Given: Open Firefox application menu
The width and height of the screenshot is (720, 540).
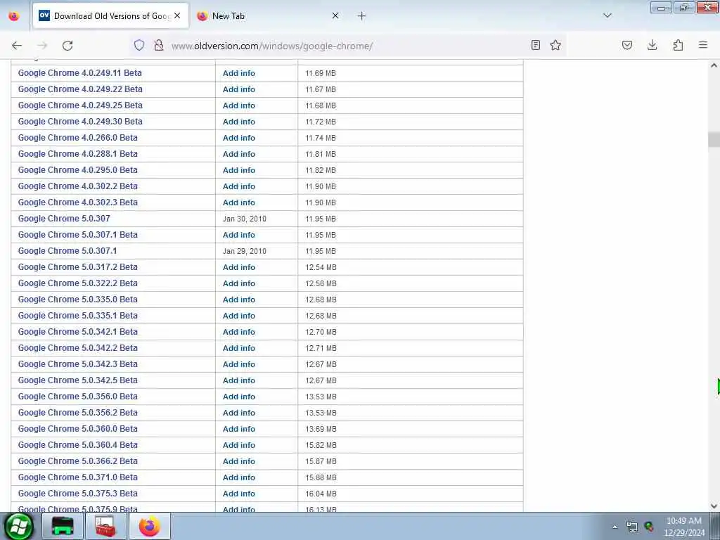Looking at the screenshot, I should tap(703, 45).
